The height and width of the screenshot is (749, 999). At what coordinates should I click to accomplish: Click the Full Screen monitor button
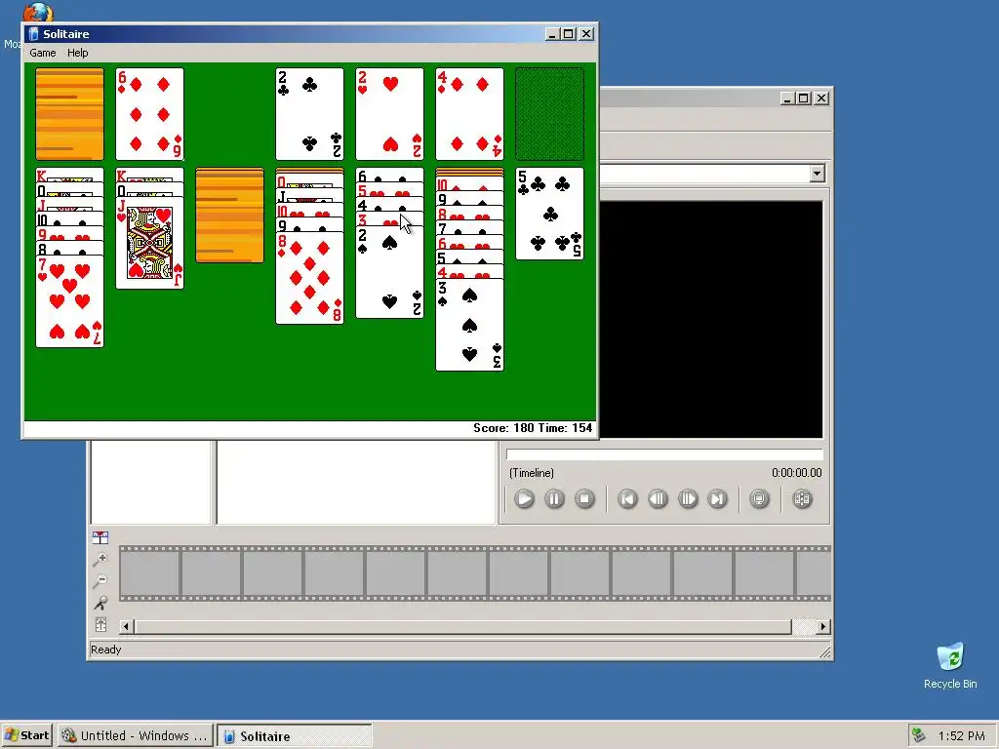(x=759, y=498)
